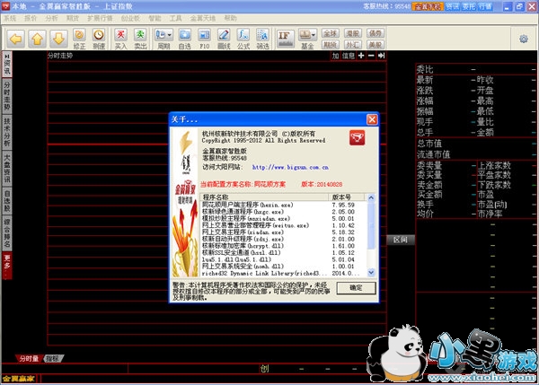This screenshot has height=385, width=539.
Task: Click the 卖出 sell icon
Action: [140, 39]
